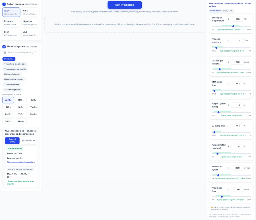The width and height of the screenshot is (256, 220).
Task: Click the Precursor flow value input
Action: pyautogui.click(x=237, y=190)
